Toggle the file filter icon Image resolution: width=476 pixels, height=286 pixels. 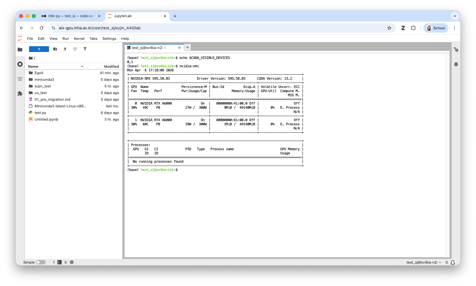[85, 49]
